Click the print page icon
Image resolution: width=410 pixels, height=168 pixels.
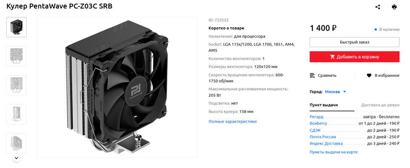pos(394,7)
